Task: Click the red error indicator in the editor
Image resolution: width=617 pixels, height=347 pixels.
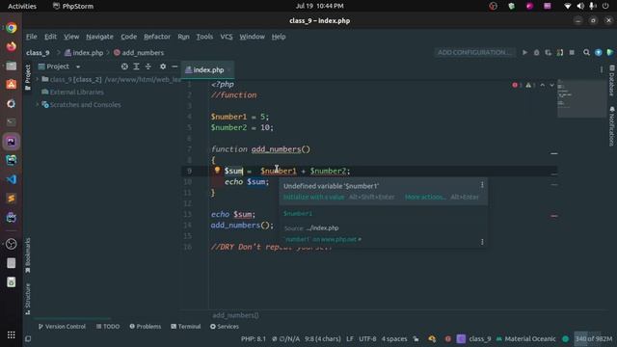Action: pos(517,85)
